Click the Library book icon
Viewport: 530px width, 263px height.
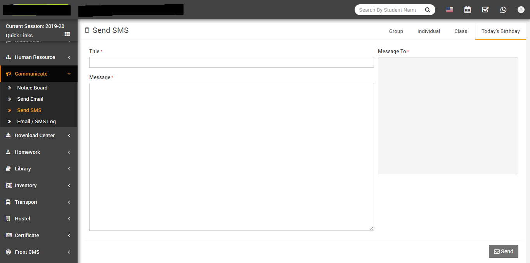(8, 169)
